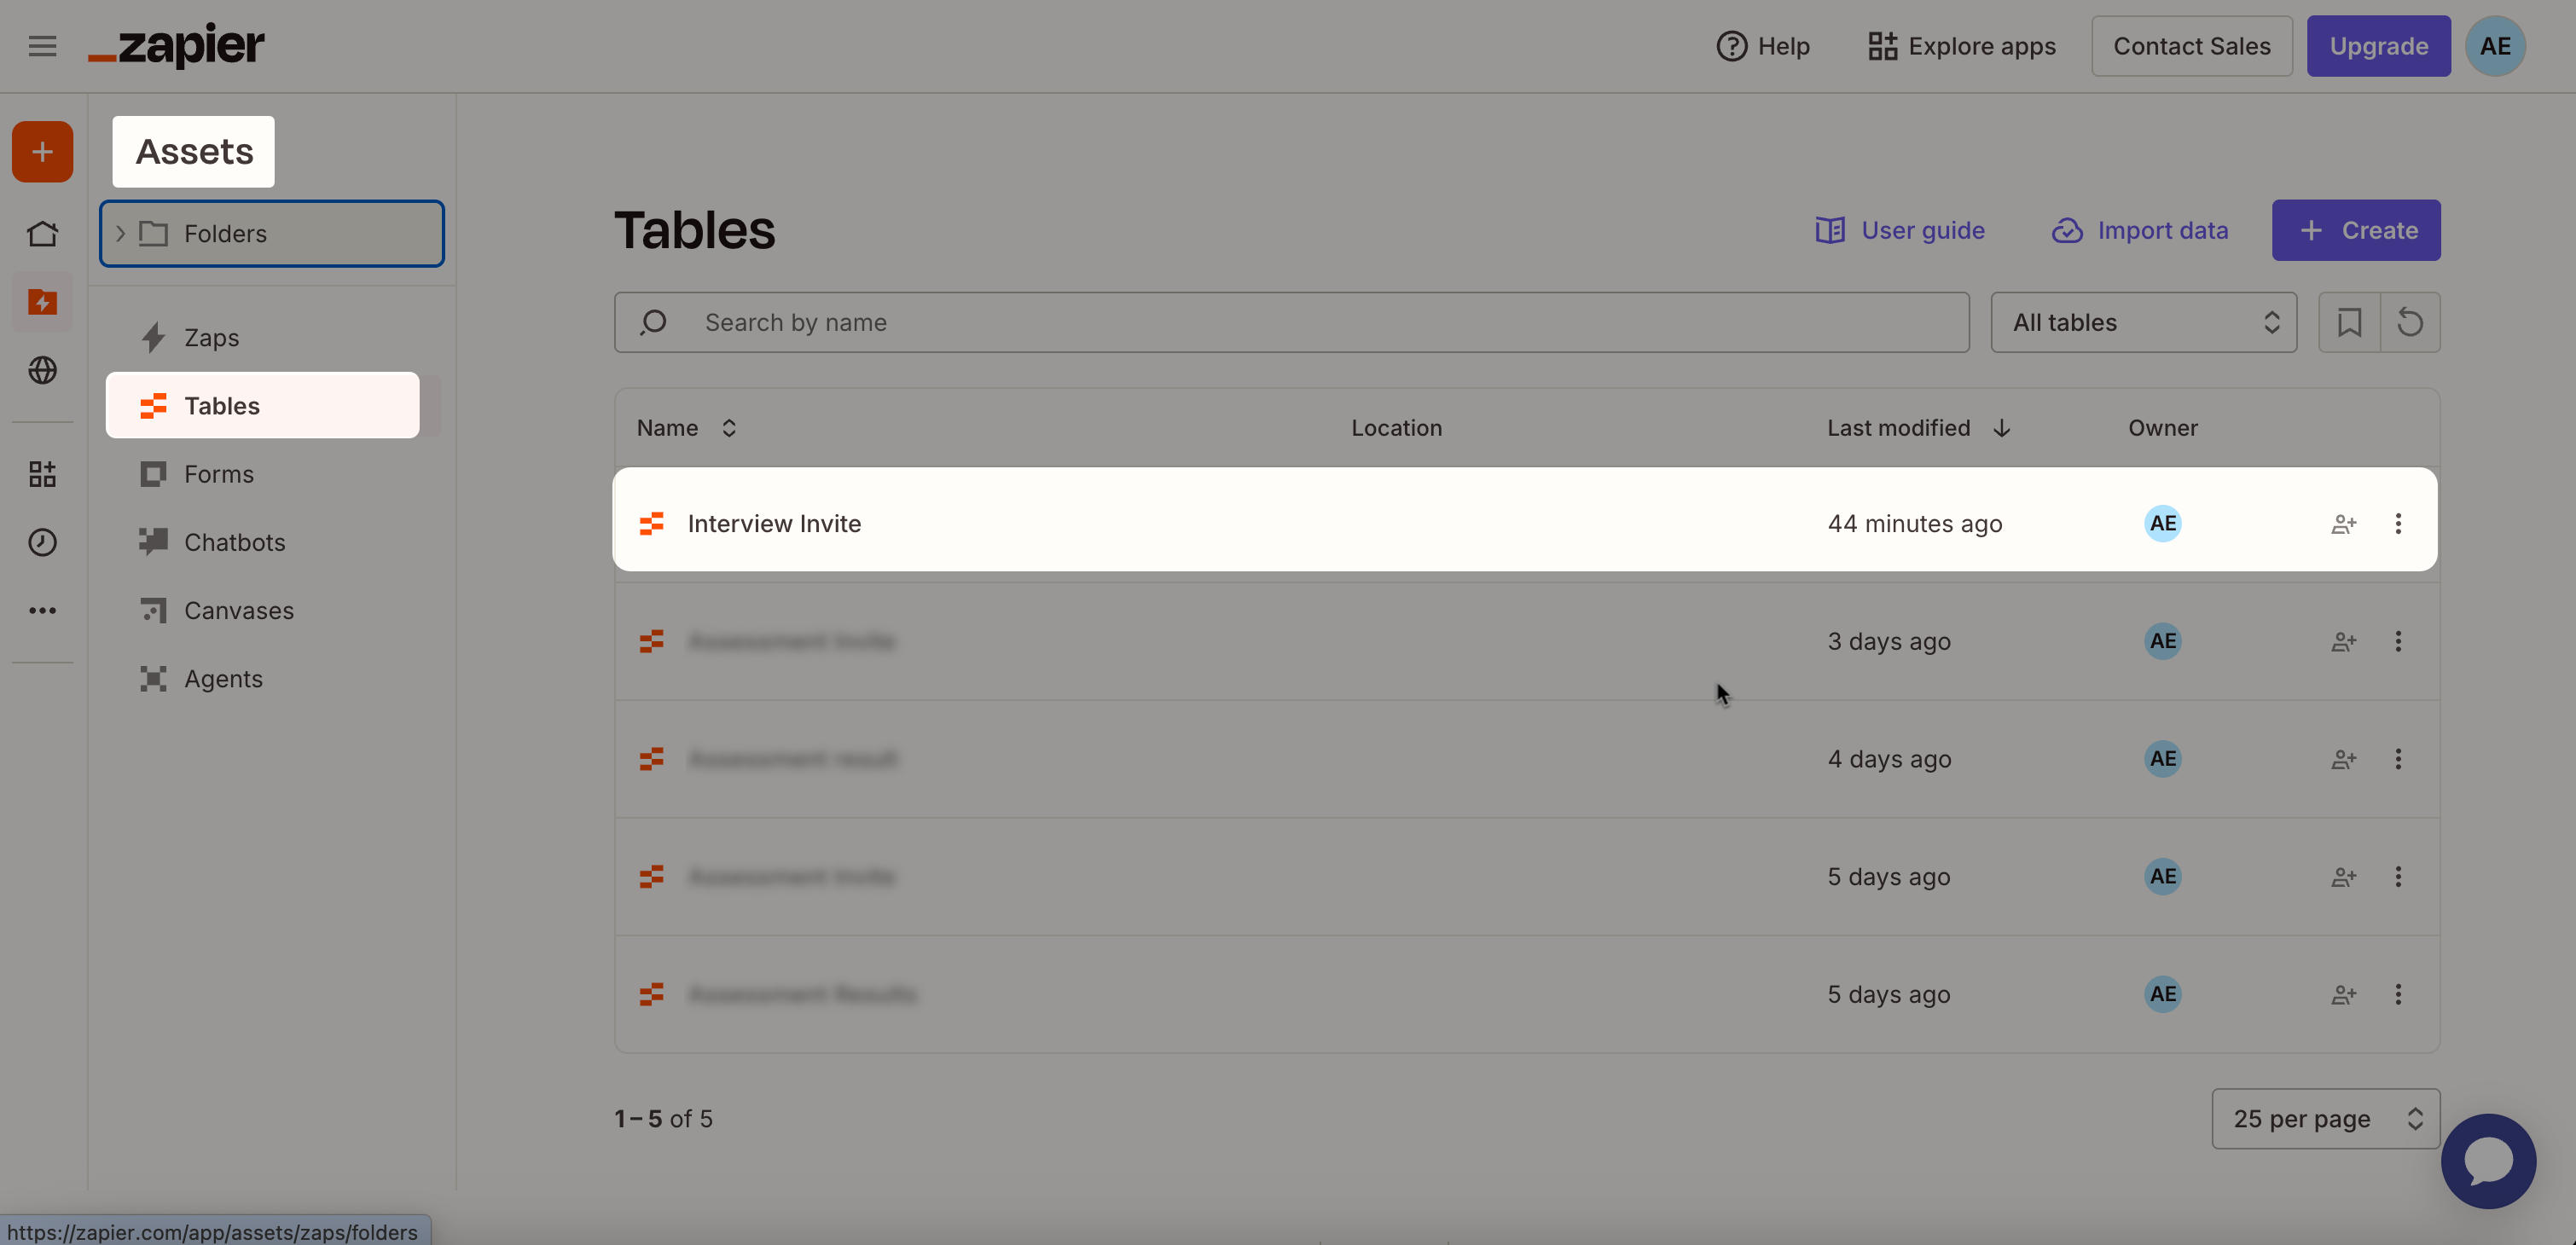Toggle Last modified sort direction arrow
This screenshot has height=1245, width=2576.
(2001, 428)
